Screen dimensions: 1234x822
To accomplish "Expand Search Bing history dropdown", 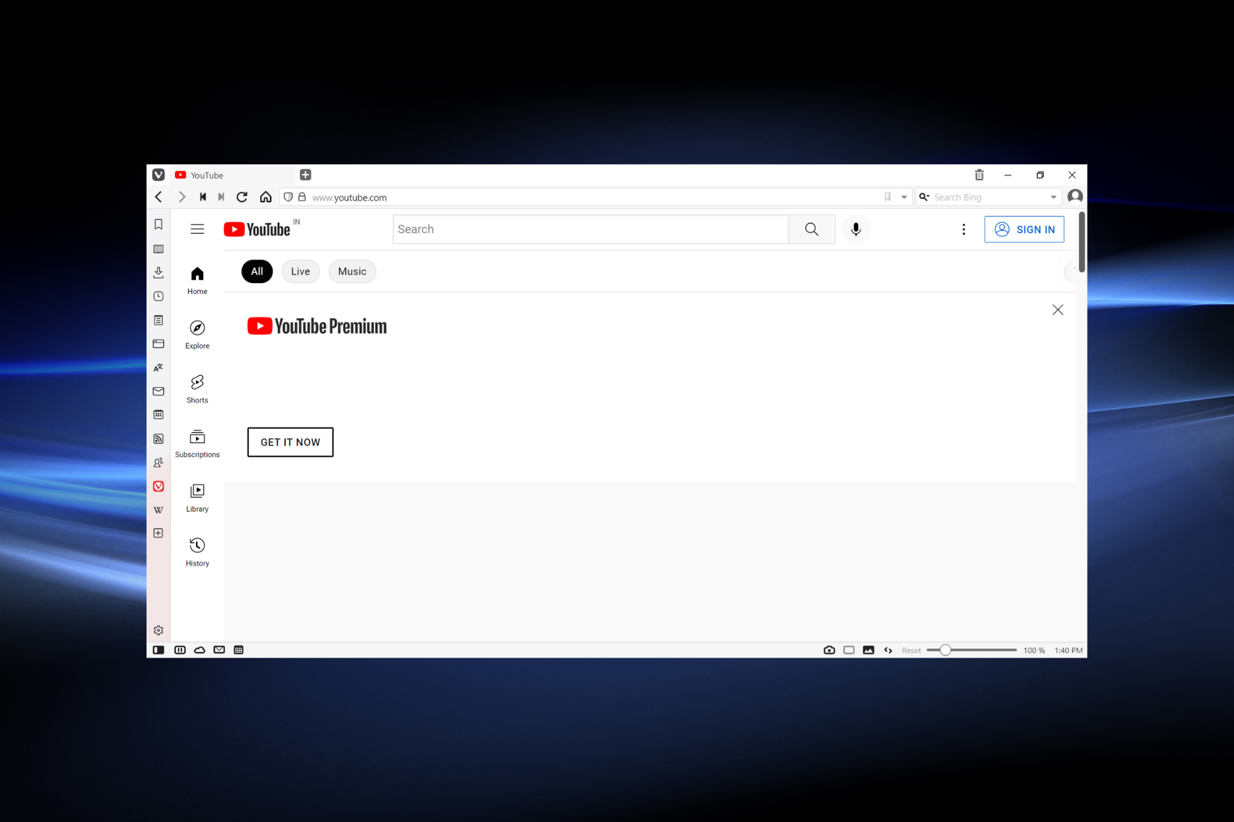I will pos(1053,197).
